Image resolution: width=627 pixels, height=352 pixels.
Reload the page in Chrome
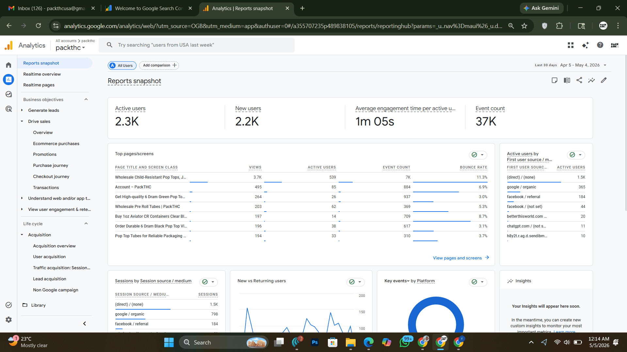point(38,26)
